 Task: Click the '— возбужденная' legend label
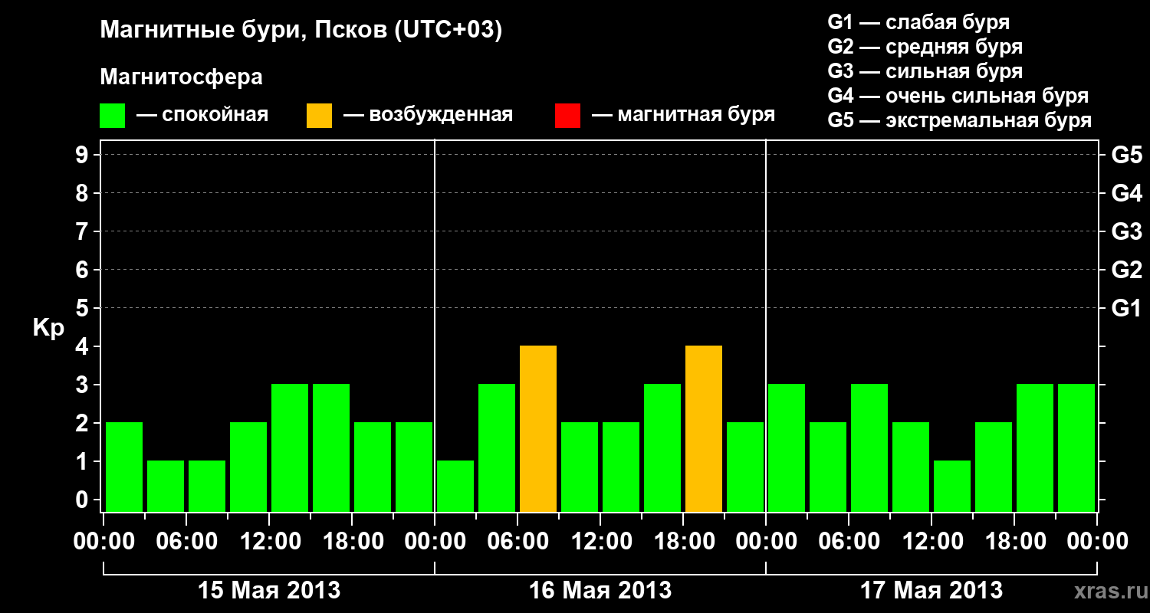click(x=428, y=116)
